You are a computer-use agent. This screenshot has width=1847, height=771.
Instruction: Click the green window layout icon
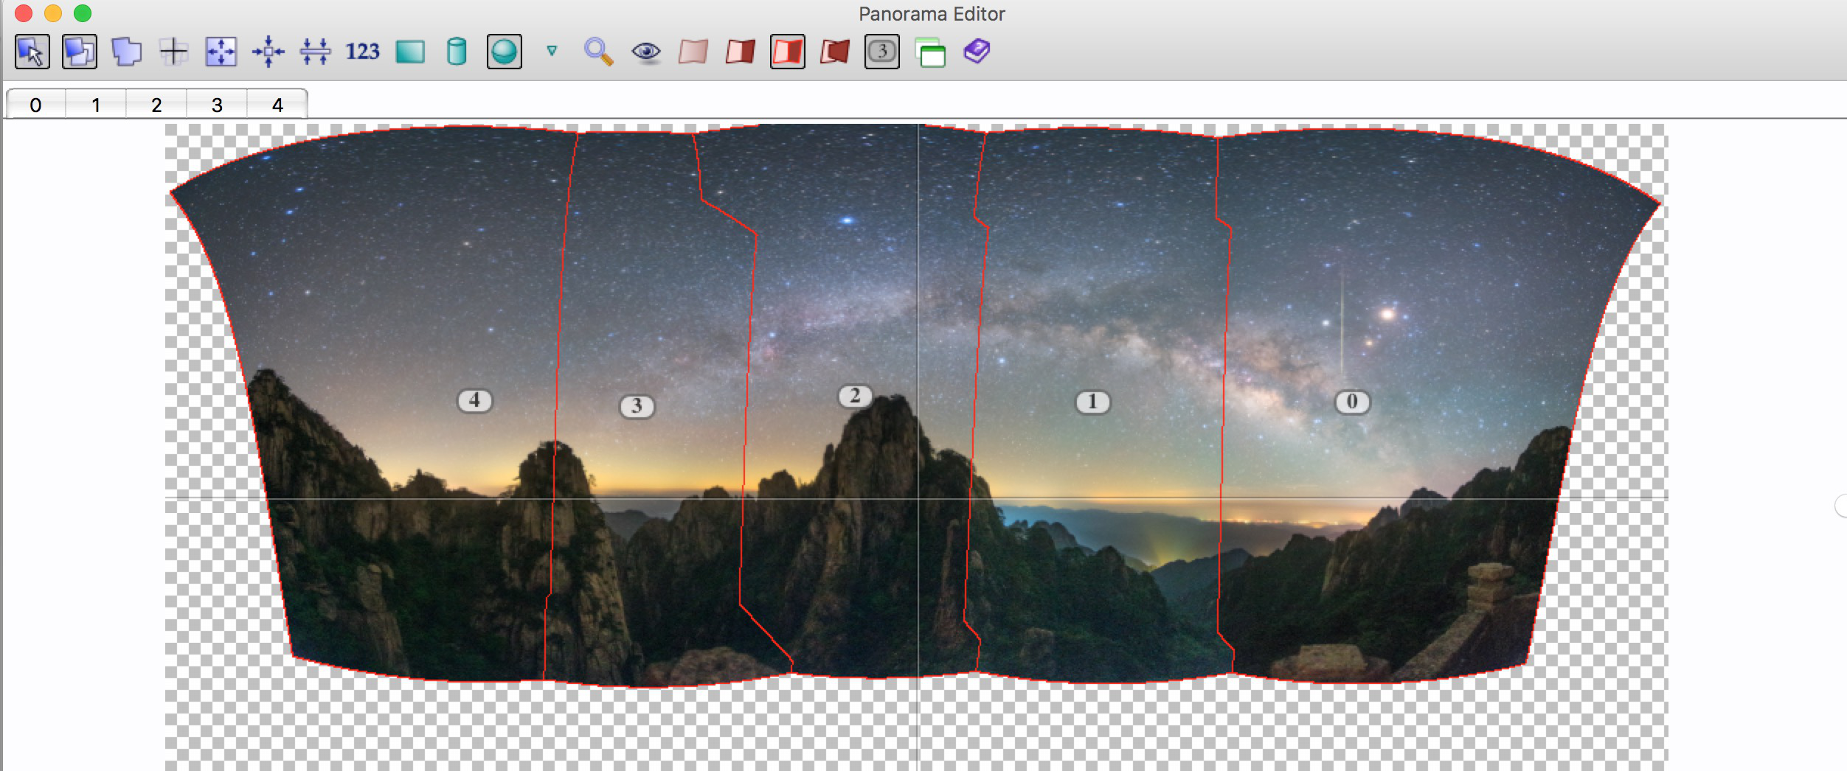tap(930, 53)
